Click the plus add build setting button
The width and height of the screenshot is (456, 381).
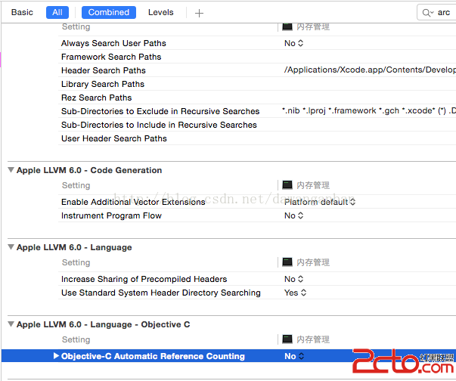[x=199, y=13]
